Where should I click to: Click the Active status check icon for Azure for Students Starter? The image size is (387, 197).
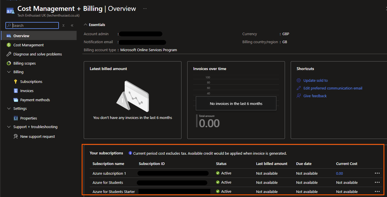(218, 191)
